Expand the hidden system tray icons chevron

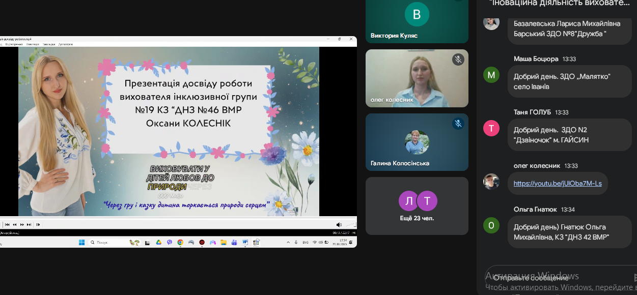(x=289, y=243)
